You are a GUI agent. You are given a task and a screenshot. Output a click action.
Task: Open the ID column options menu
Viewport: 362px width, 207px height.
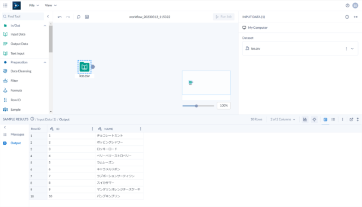click(92, 129)
